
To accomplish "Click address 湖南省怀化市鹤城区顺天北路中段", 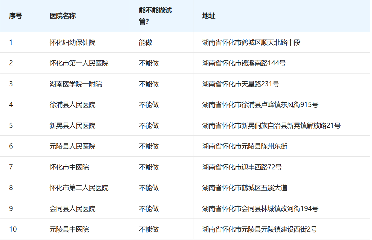I will 251,42.
